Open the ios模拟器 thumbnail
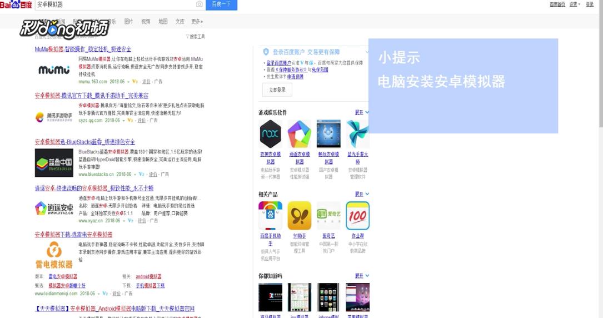Viewport: 603px width, 318px height. (x=299, y=297)
